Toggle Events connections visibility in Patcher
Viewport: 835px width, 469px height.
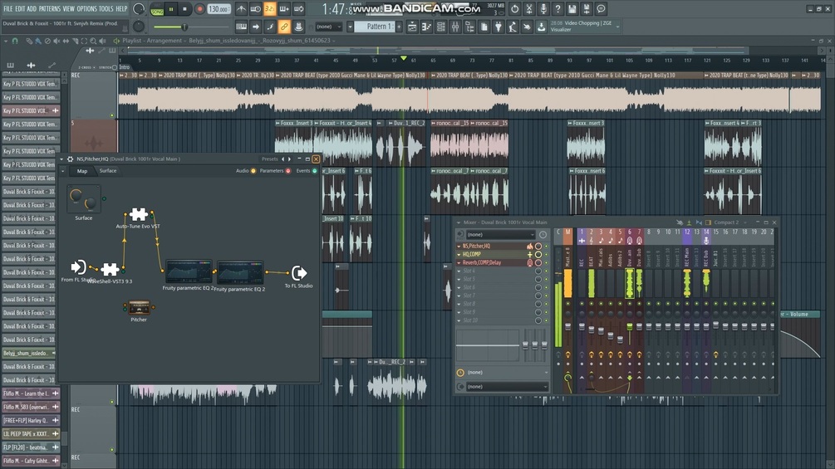pyautogui.click(x=315, y=171)
